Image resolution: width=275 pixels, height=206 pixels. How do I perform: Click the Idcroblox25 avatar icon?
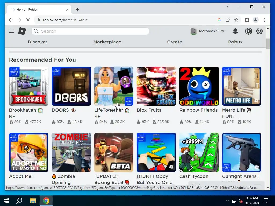tap(193, 31)
